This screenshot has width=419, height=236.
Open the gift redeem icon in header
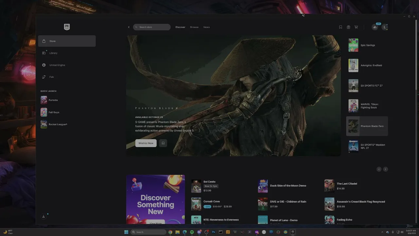point(348,27)
